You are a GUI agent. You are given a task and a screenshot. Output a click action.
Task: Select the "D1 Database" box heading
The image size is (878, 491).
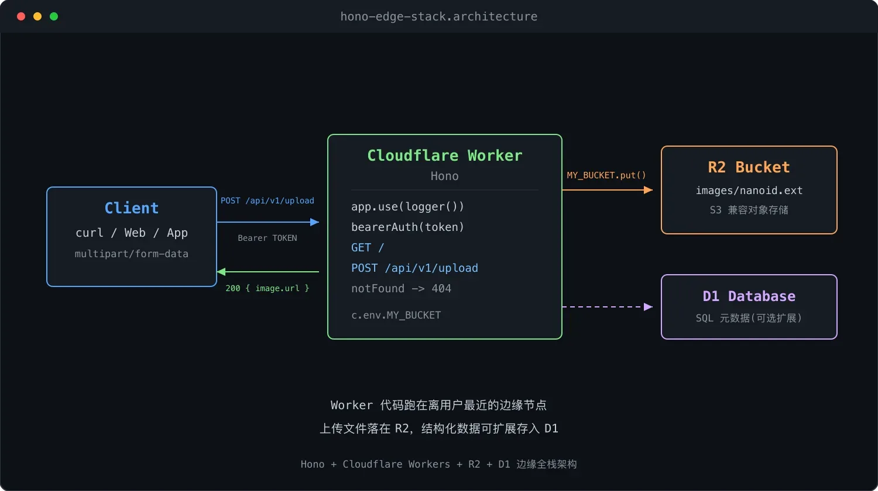pos(749,296)
